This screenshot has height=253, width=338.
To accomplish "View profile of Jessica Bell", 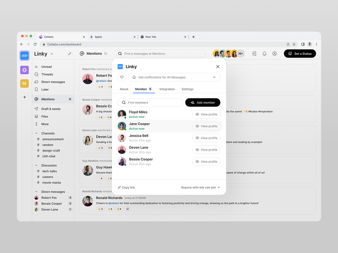I will tap(206, 138).
